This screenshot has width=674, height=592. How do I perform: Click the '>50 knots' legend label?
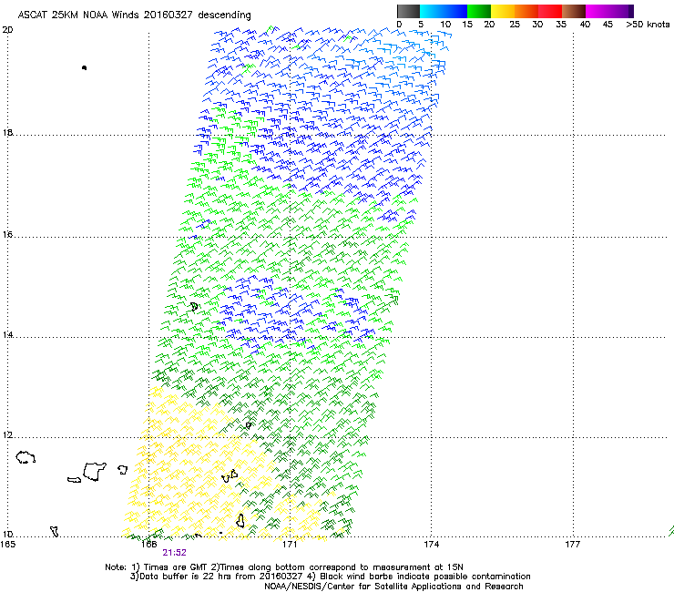(x=648, y=25)
